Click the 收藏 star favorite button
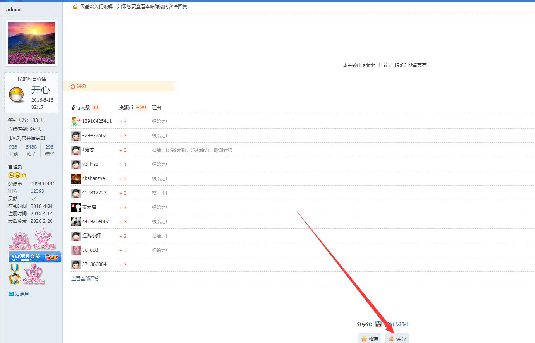535x343 pixels. [370, 339]
